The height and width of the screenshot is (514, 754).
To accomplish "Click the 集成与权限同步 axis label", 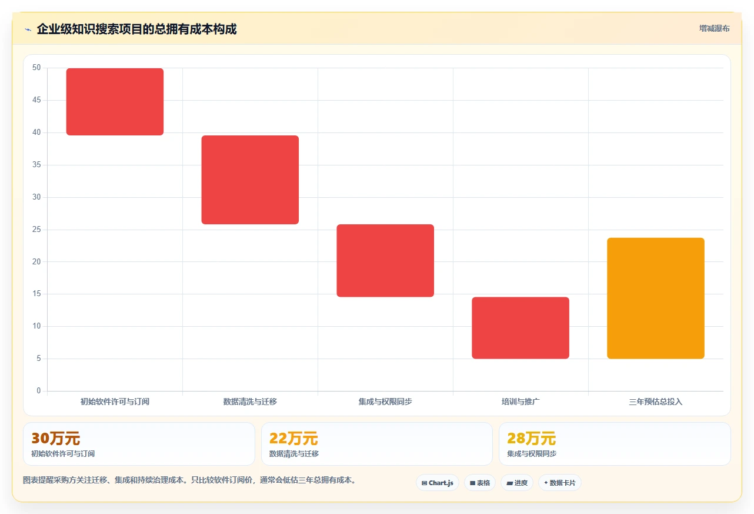I will pos(385,402).
